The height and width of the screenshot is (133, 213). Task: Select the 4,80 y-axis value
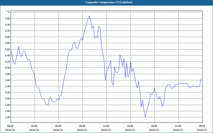(7, 43)
